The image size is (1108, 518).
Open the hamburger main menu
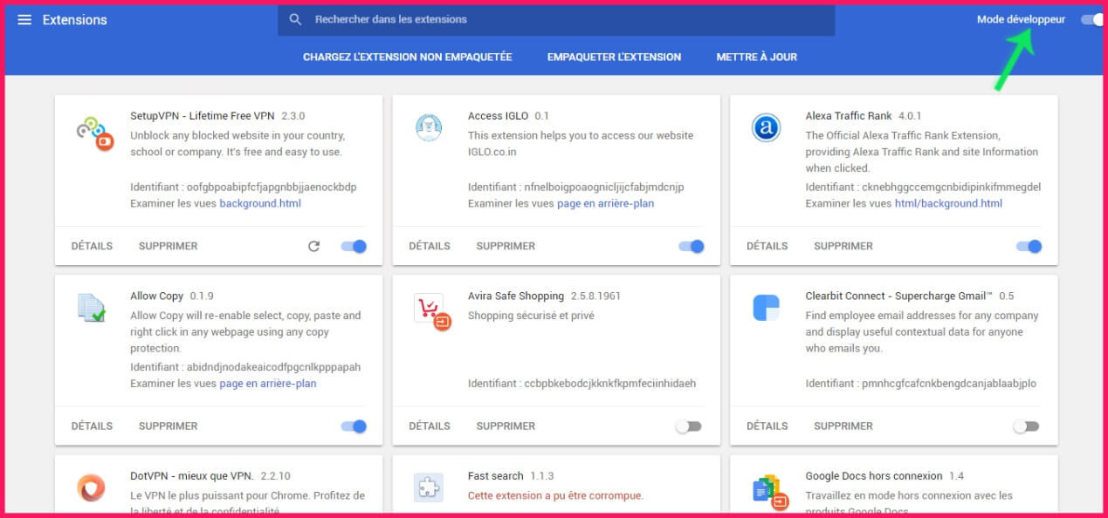click(24, 19)
